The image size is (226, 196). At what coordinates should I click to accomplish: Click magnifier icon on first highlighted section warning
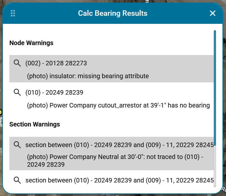tap(17, 145)
